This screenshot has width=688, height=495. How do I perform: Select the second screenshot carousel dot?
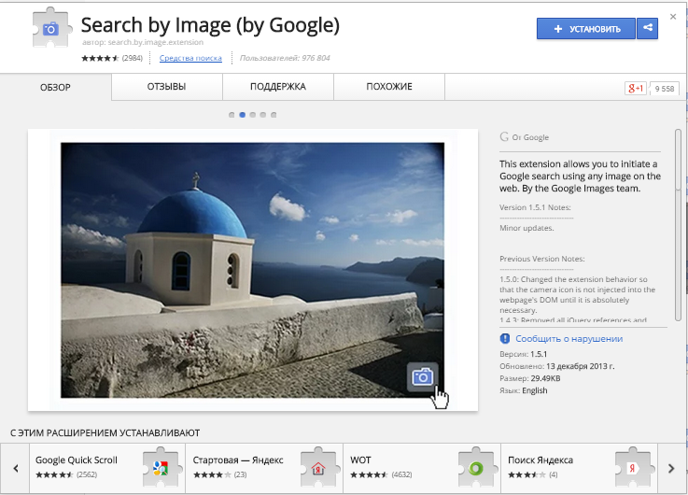tap(242, 115)
